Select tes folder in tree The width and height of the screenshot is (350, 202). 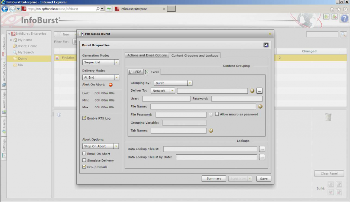point(20,65)
